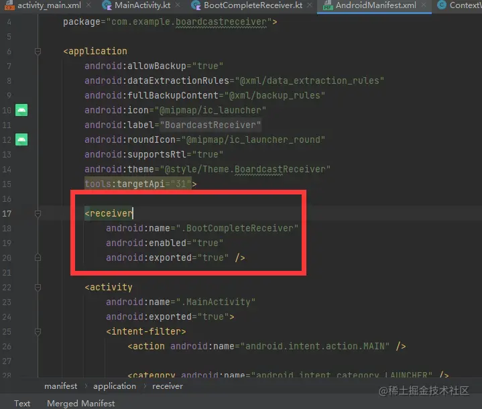Click the package name com.example.boardcastreceiver
The width and height of the screenshot is (482, 409).
tap(189, 22)
